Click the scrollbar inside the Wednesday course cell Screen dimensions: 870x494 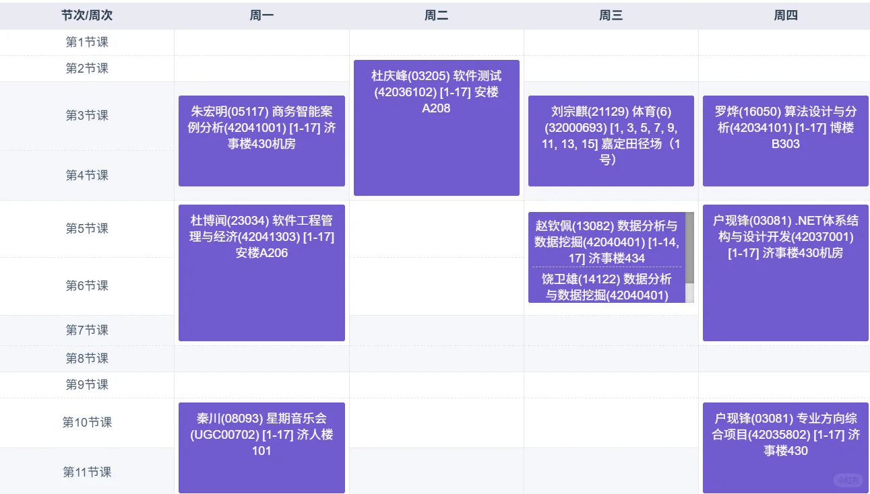click(688, 249)
